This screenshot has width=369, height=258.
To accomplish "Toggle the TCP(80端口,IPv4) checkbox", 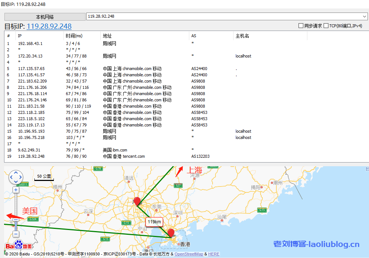I will (x=326, y=26).
